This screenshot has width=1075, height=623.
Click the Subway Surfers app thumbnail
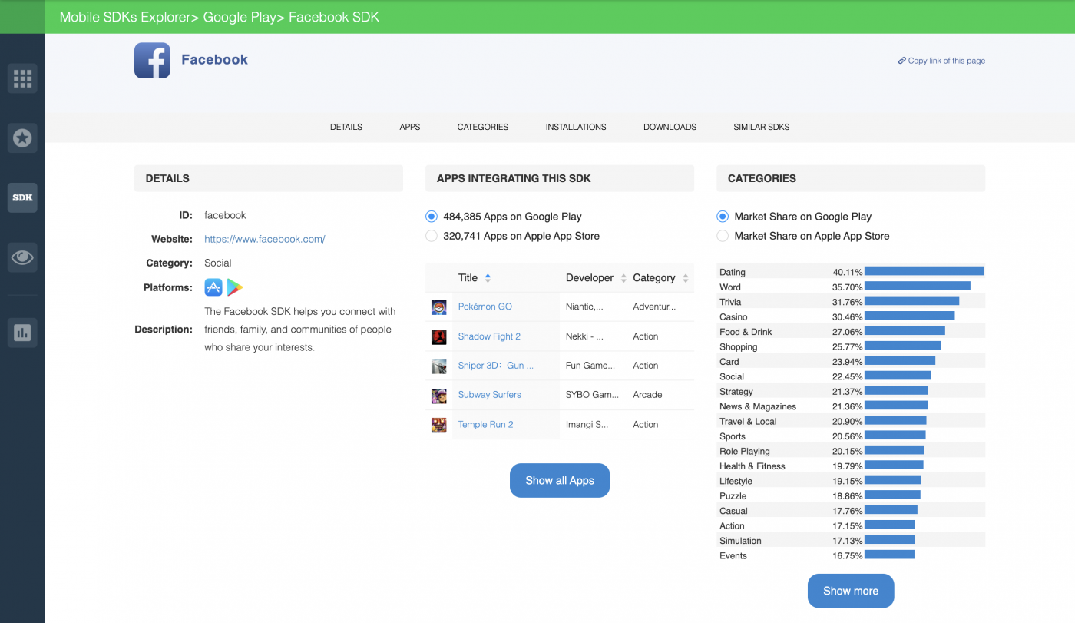click(x=438, y=396)
